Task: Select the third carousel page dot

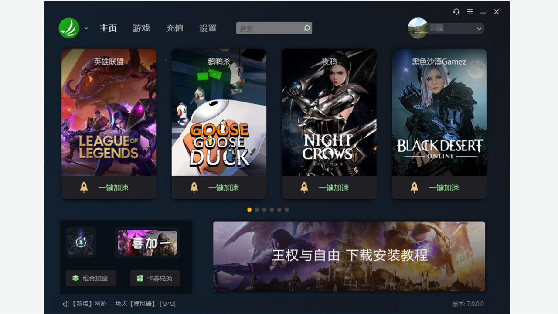Action: coord(264,210)
